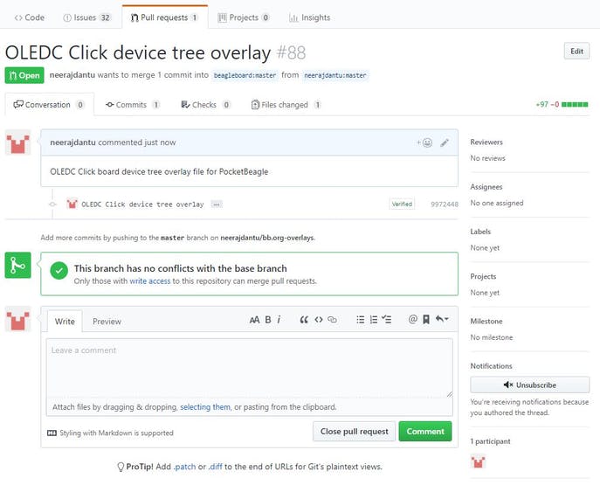Open the .diff link
600x485 pixels.
[216, 467]
